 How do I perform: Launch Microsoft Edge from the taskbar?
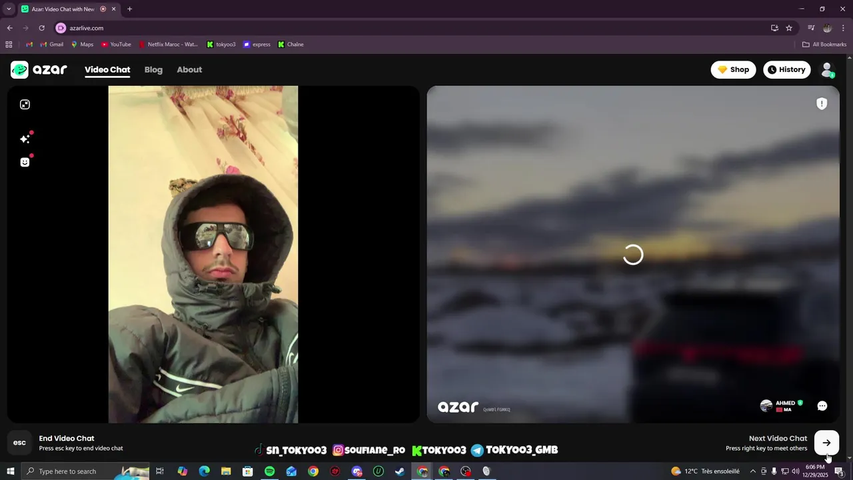tap(204, 471)
